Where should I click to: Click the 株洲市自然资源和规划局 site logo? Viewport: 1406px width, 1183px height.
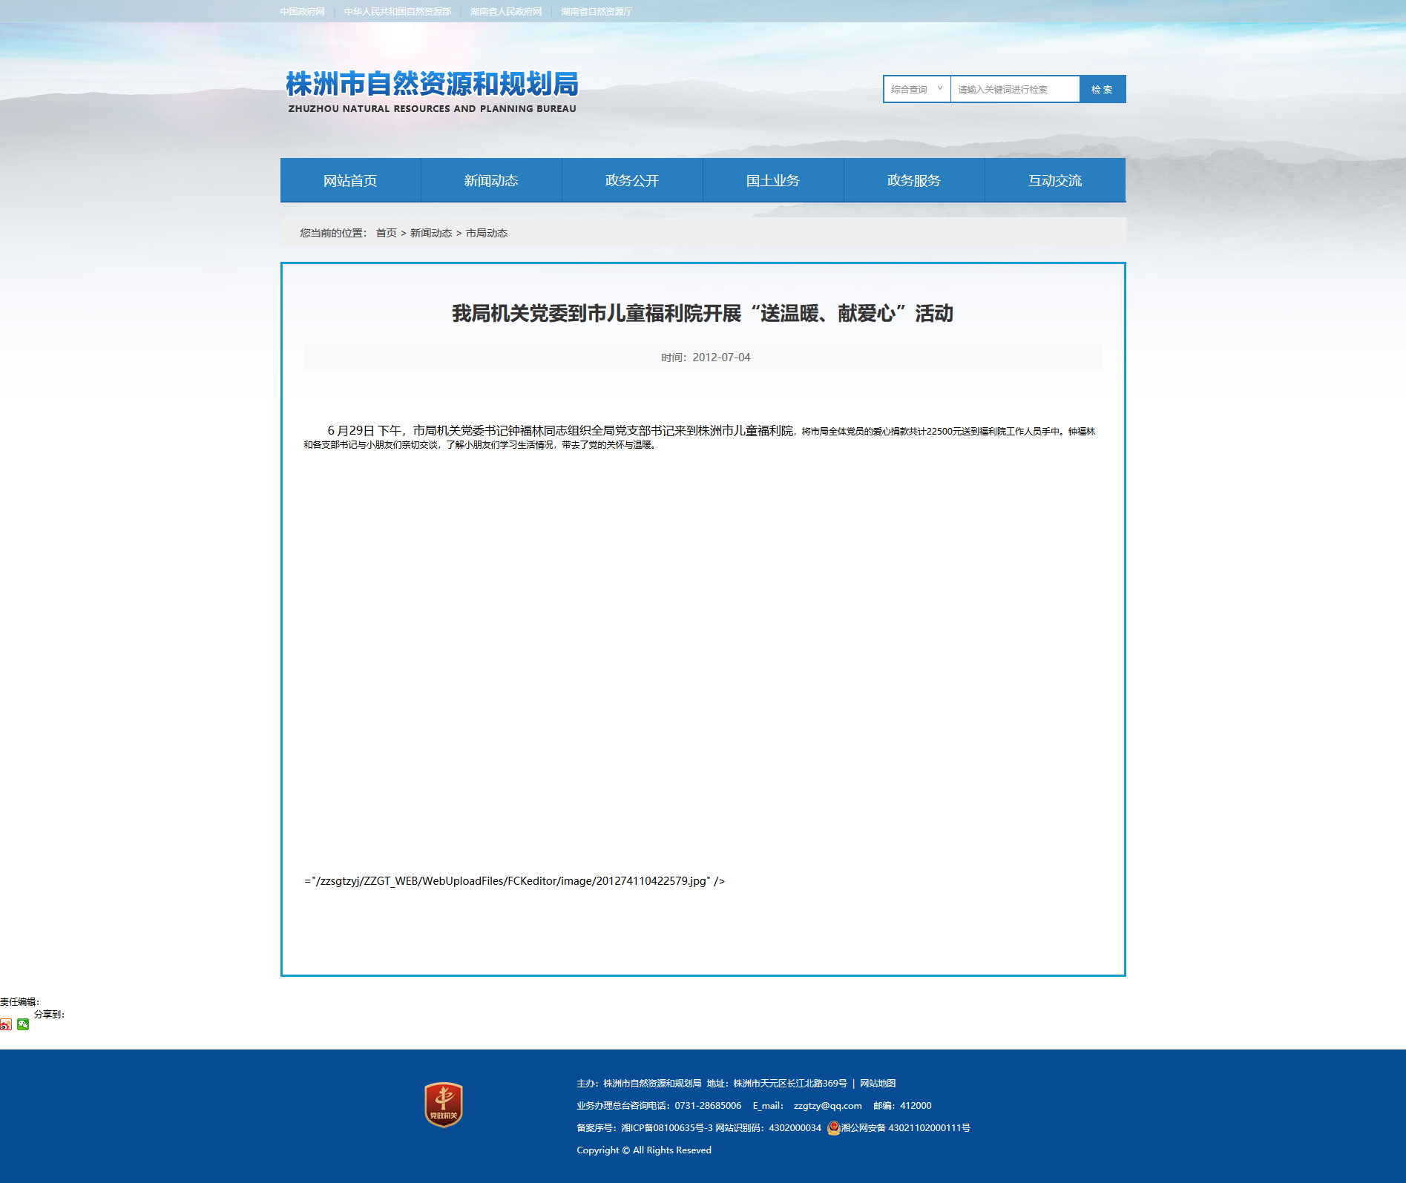coord(432,92)
